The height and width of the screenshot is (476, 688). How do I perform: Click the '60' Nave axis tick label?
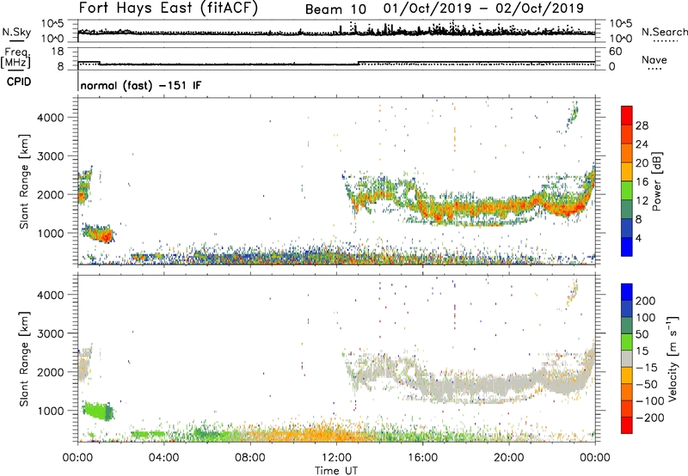(x=616, y=52)
